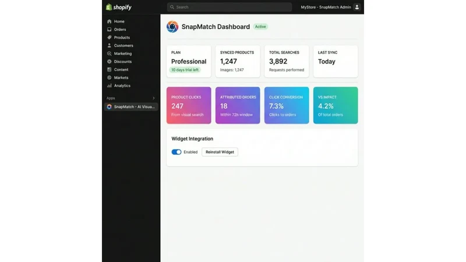This screenshot has height=262, width=466.
Task: Click the Content page icon
Action: (x=110, y=69)
